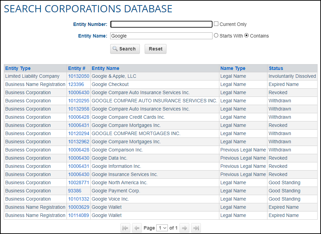The height and width of the screenshot is (234, 321).
Task: Select the Contains radio option
Action: click(x=247, y=35)
